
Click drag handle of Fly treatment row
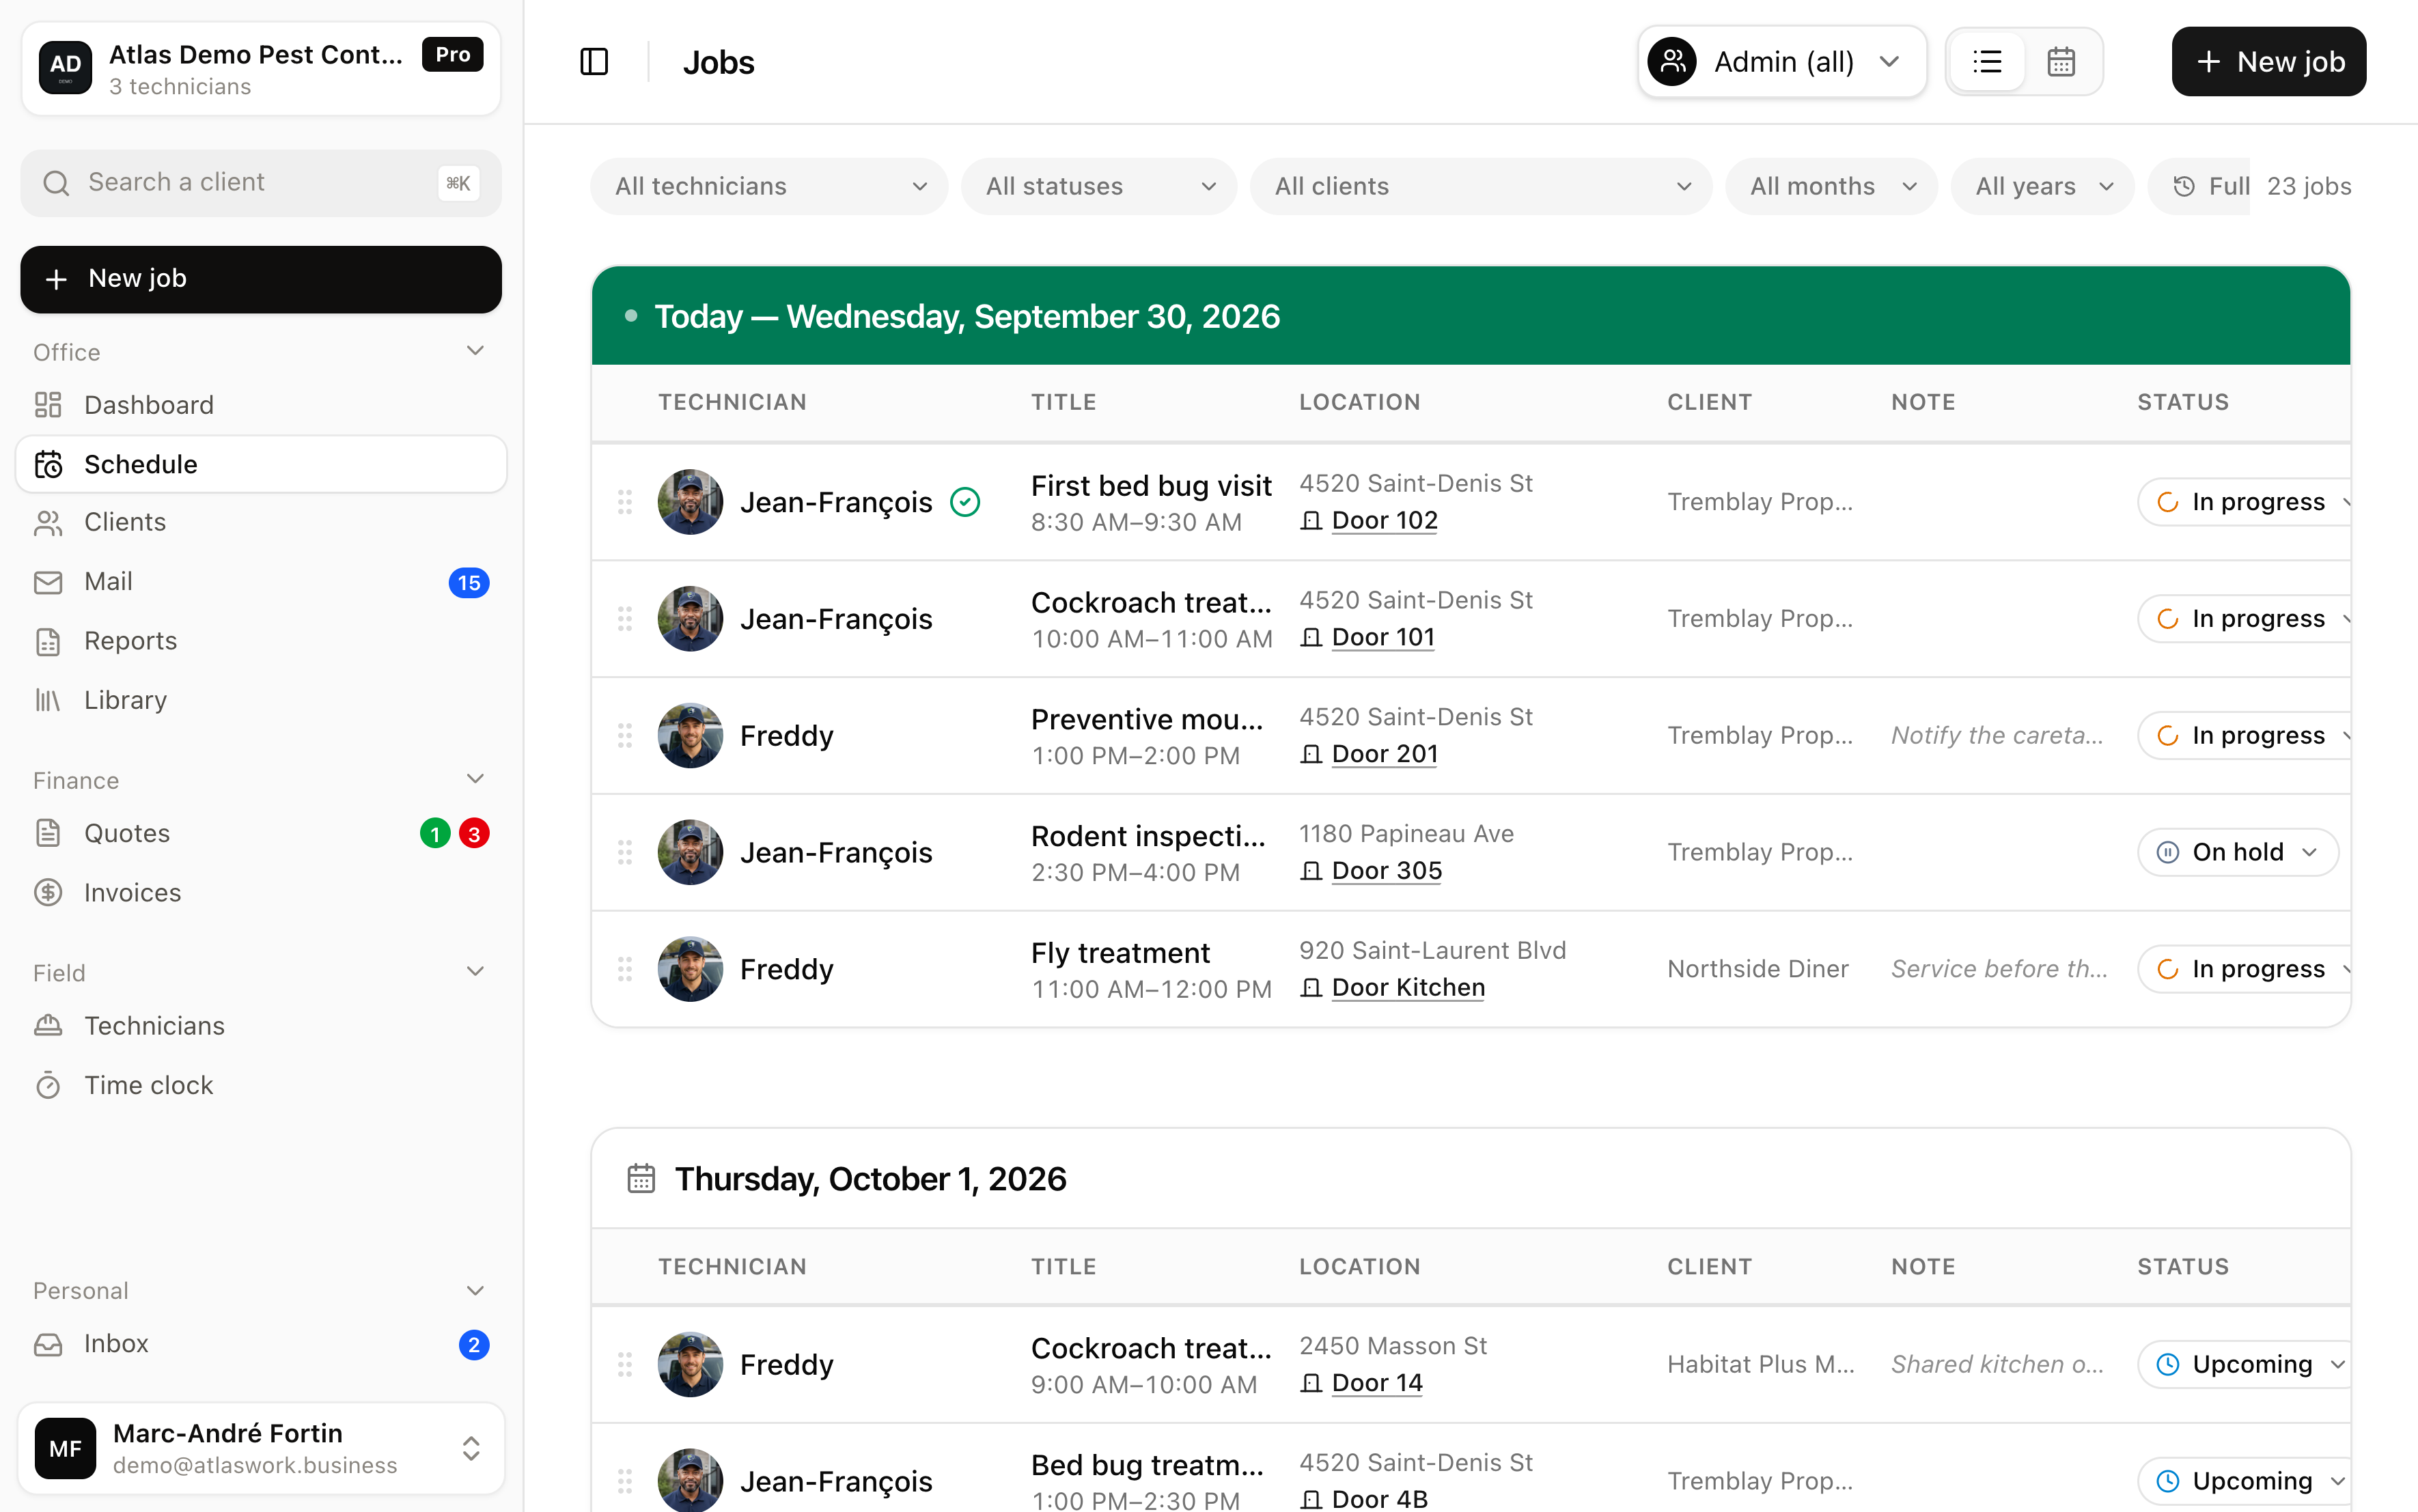(625, 969)
